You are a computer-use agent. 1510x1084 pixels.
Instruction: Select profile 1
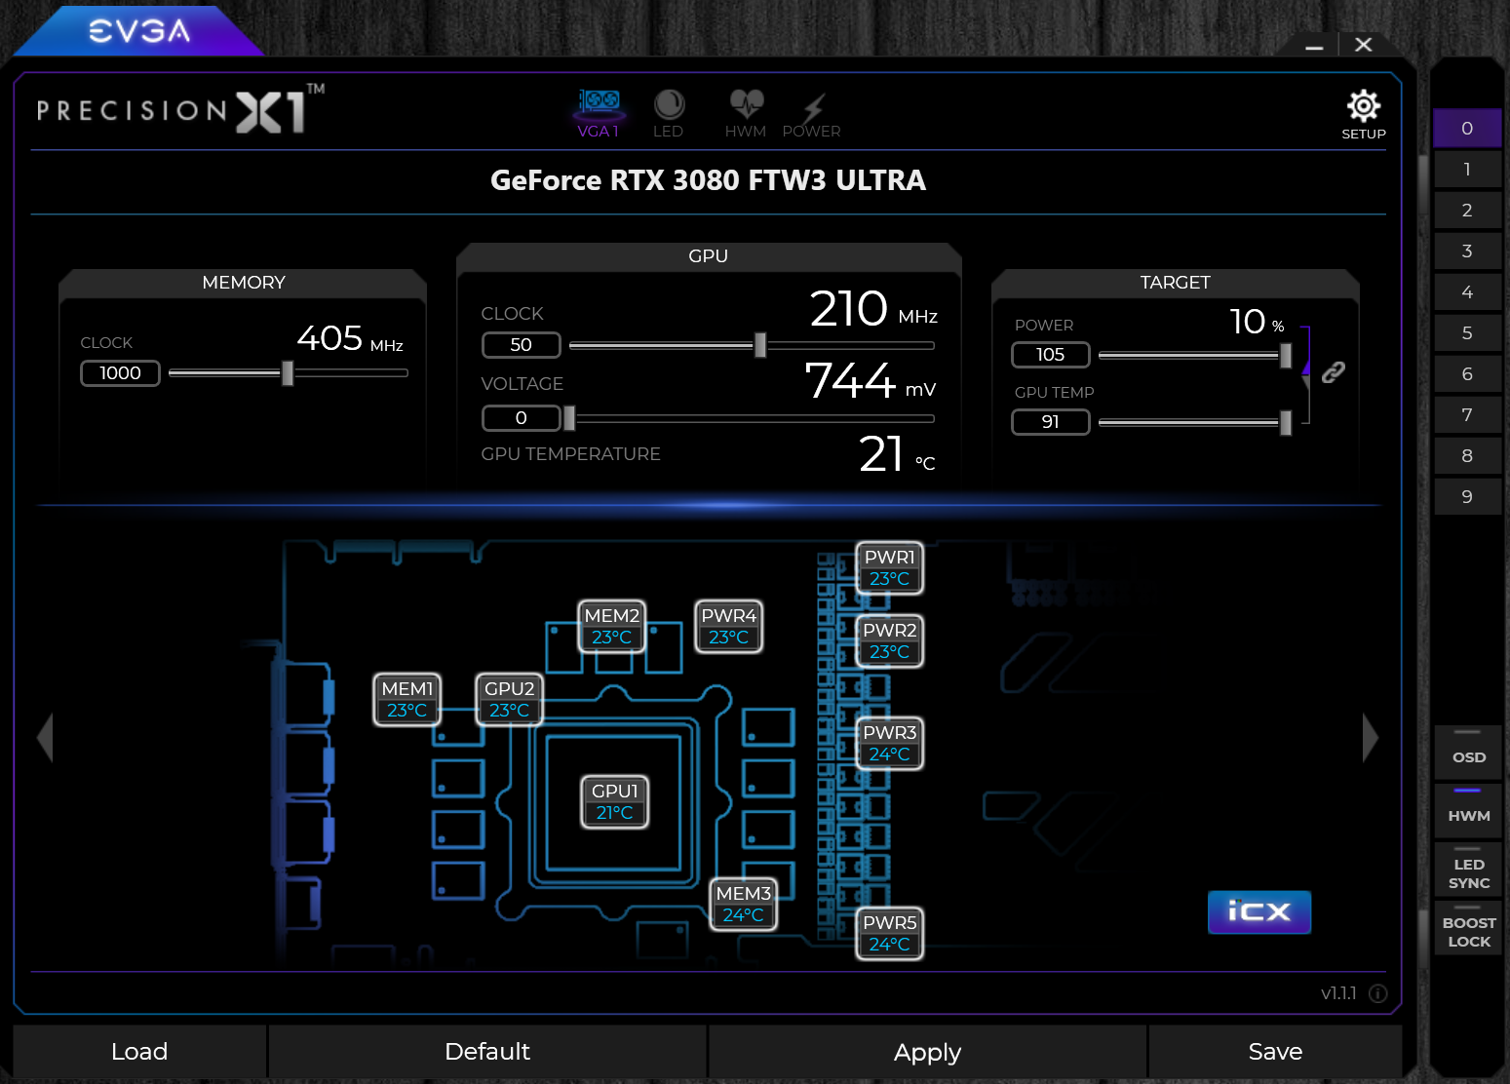1467,170
